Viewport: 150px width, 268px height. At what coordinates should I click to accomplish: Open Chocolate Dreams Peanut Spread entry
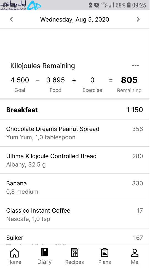coord(75,133)
